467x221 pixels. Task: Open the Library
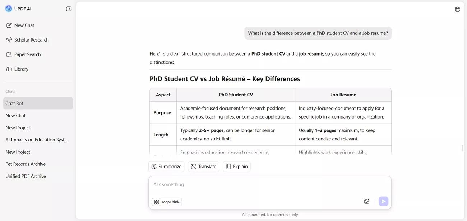click(21, 69)
